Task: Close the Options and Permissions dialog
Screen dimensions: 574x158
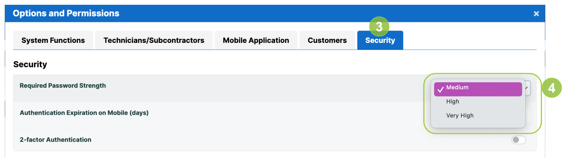Action: (x=536, y=14)
